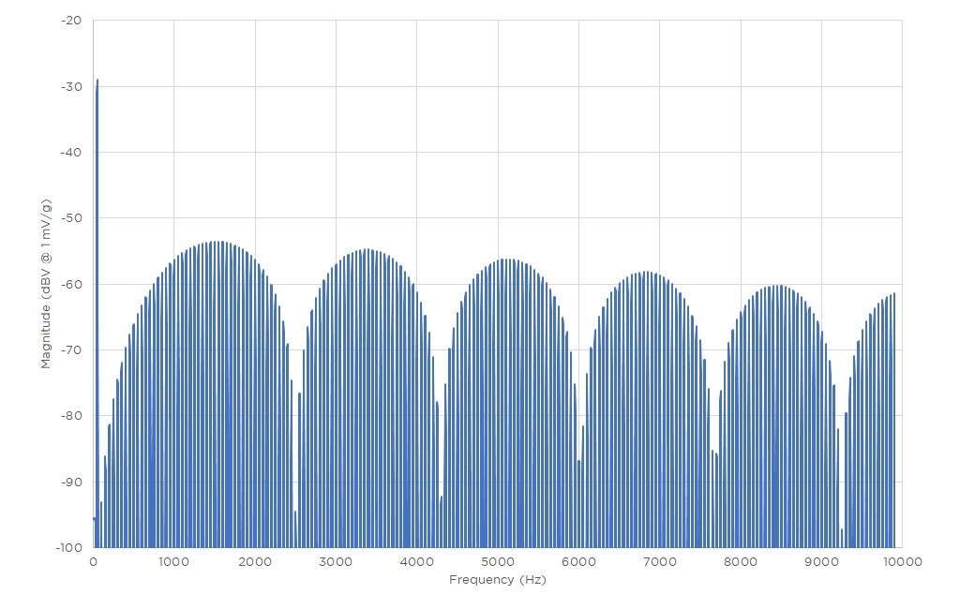
Task: Click the 2000 label on the frequency axis
Action: [254, 561]
